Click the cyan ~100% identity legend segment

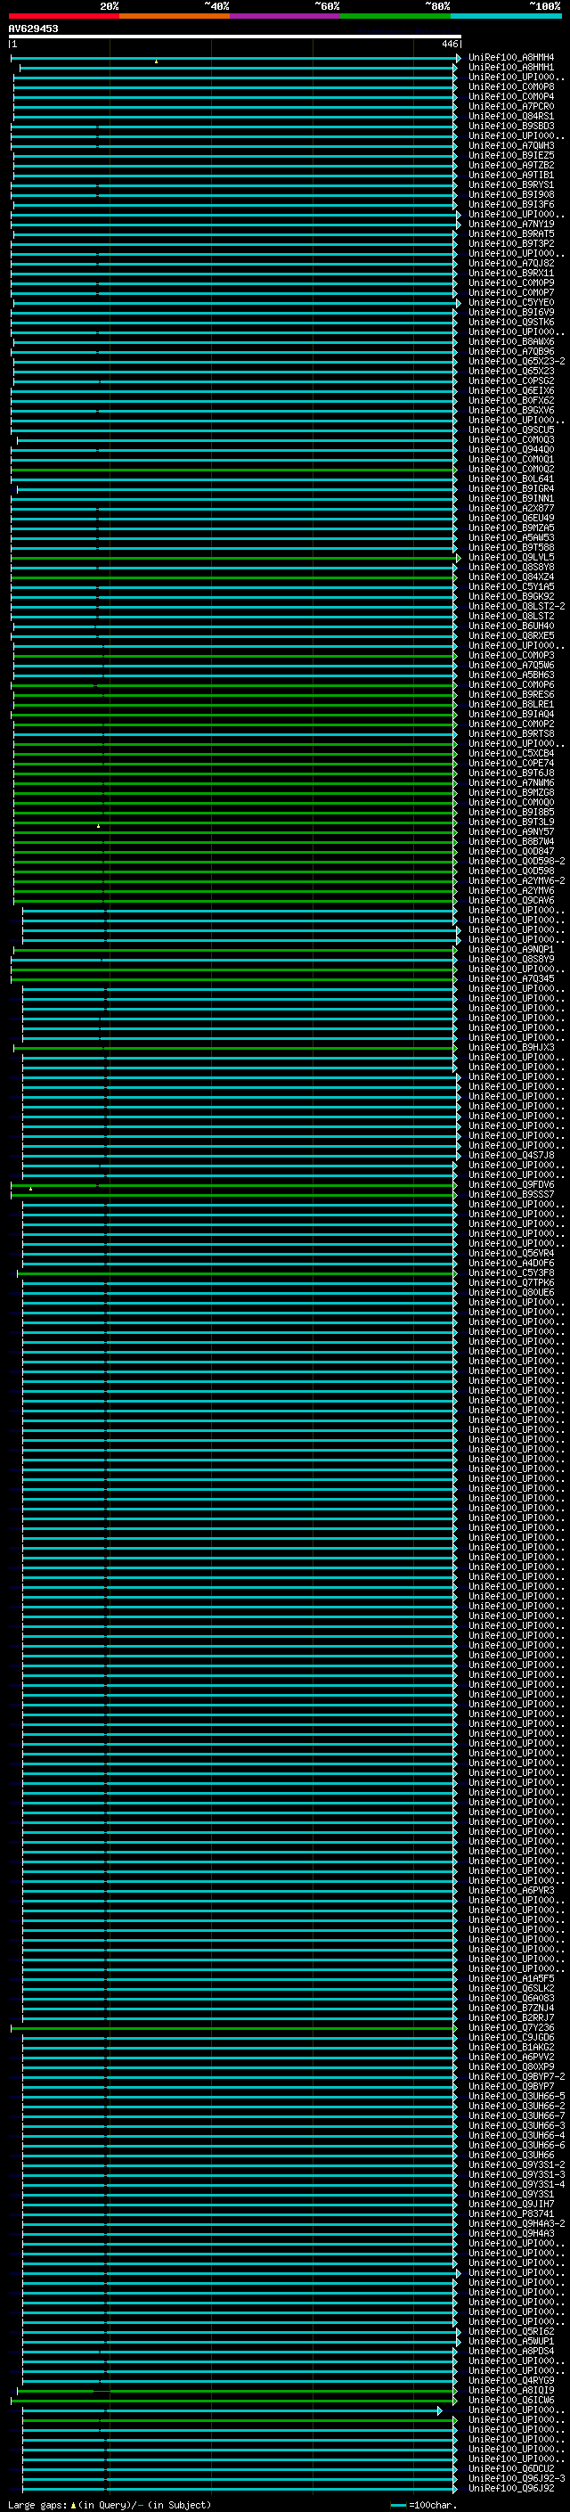[506, 16]
